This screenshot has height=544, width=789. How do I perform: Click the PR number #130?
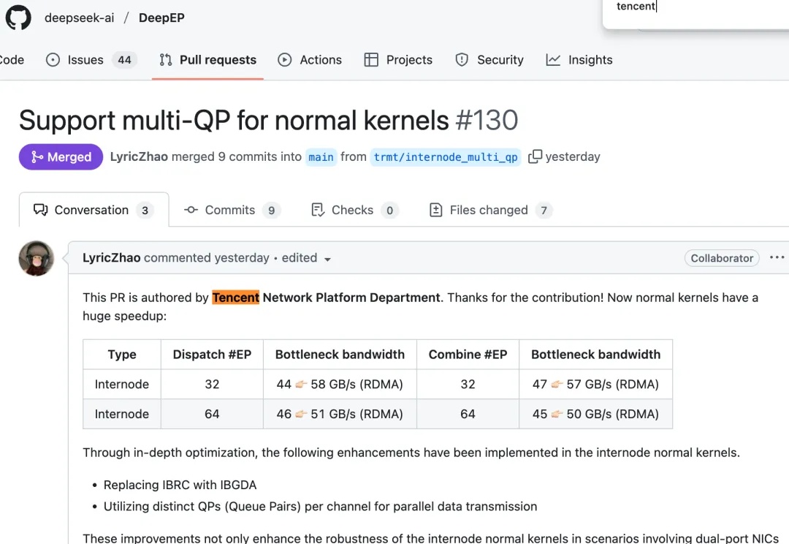click(x=487, y=120)
